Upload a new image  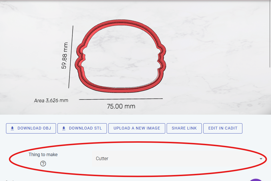pyautogui.click(x=137, y=128)
